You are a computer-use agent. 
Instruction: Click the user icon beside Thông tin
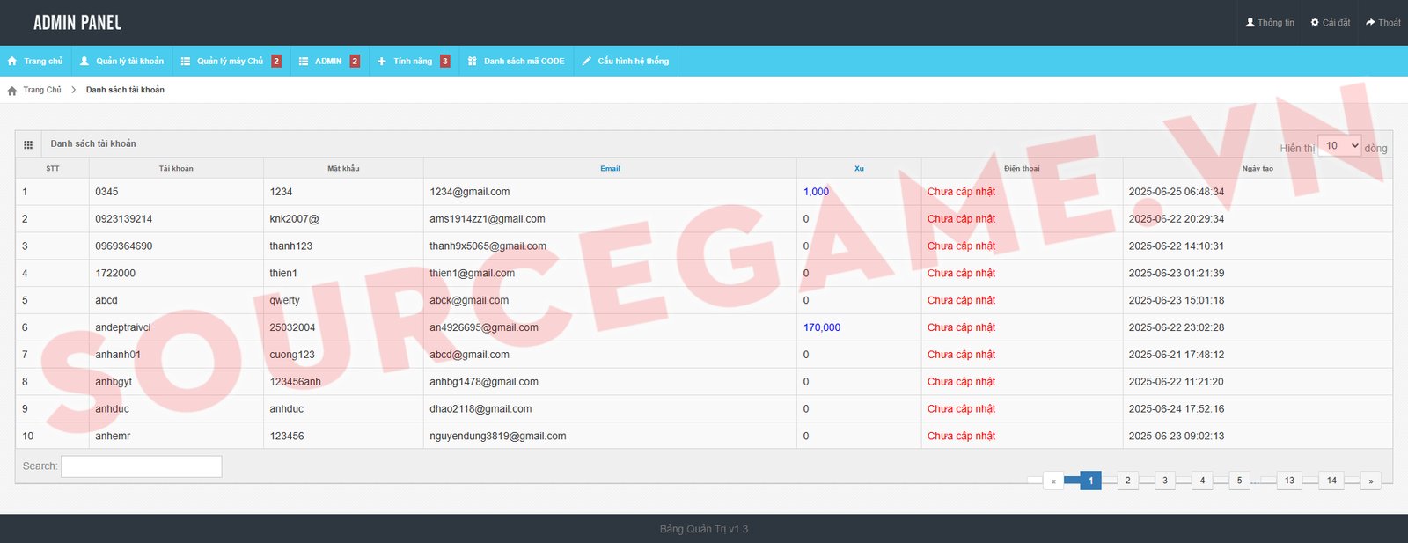pos(1250,23)
